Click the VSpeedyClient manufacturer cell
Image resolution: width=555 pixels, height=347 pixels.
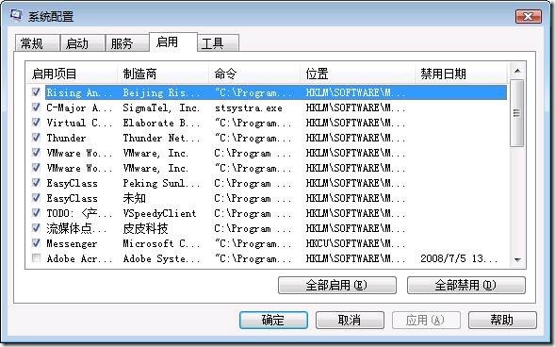coord(159,213)
